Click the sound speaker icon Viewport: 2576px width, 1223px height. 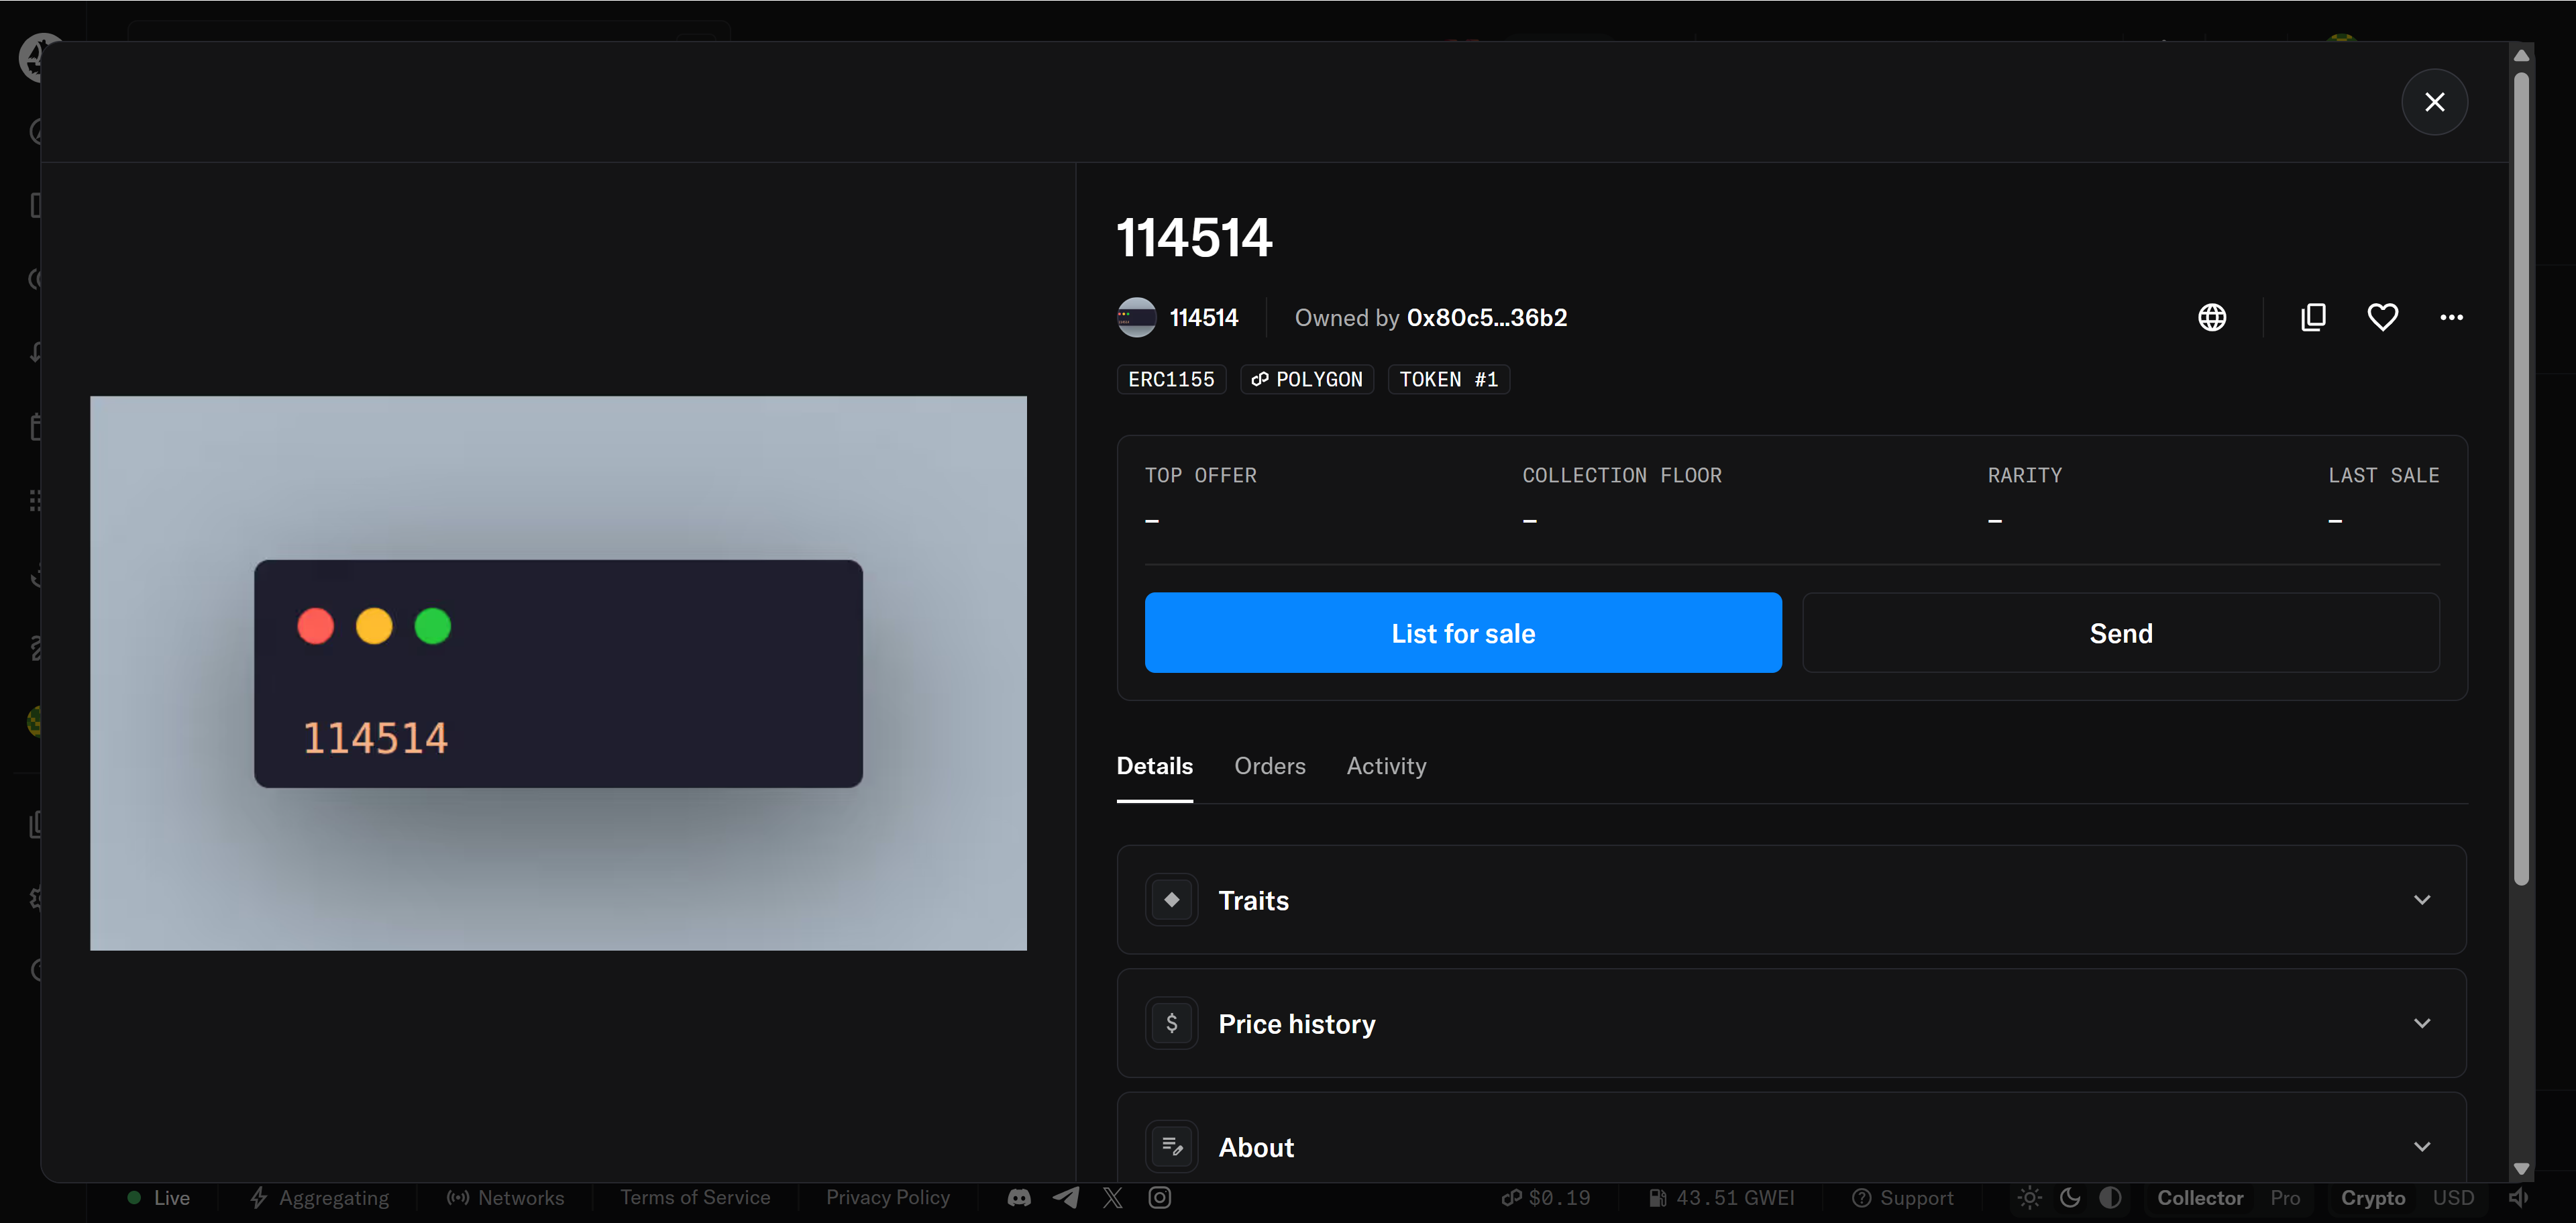[x=2518, y=1197]
